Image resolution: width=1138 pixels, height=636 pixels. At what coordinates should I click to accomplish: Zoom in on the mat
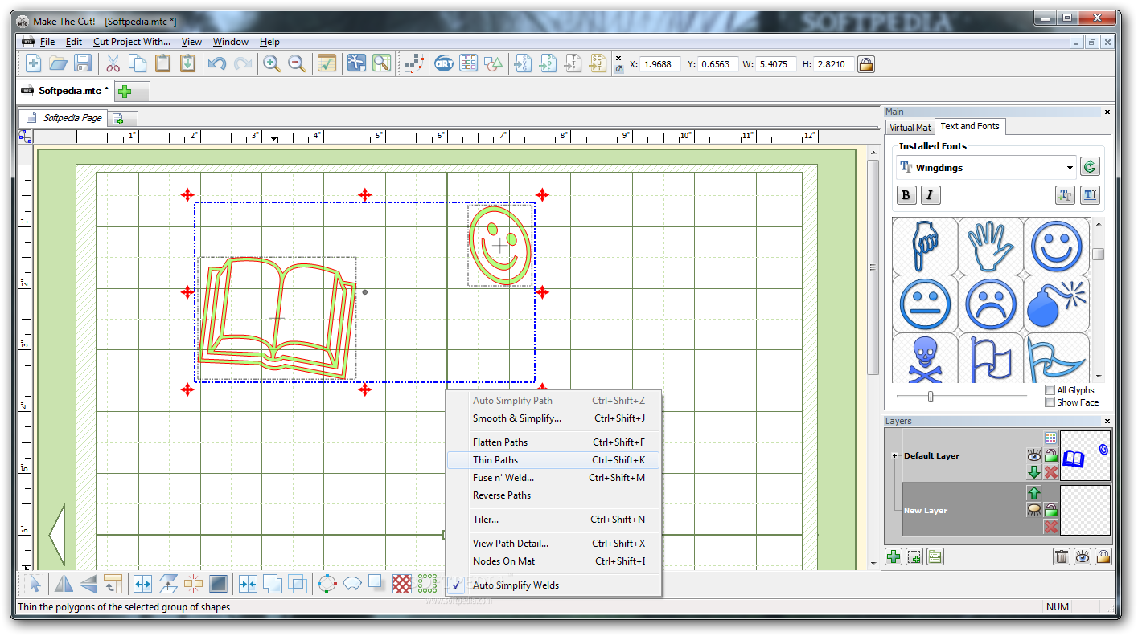point(272,63)
